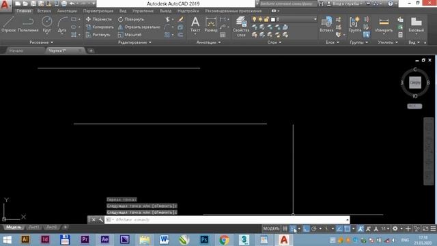Click the Undo arrow in quick access toolbar

pos(72,3)
